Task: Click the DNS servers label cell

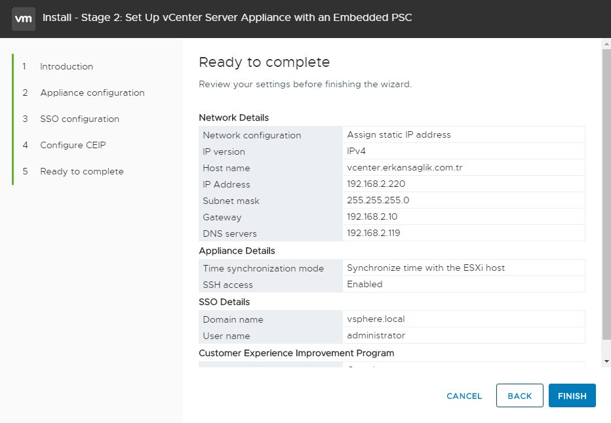Action: [x=271, y=233]
